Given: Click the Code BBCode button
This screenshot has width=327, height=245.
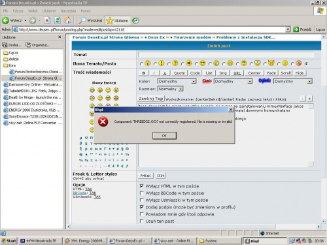Looking at the screenshot, I should 195,73.
